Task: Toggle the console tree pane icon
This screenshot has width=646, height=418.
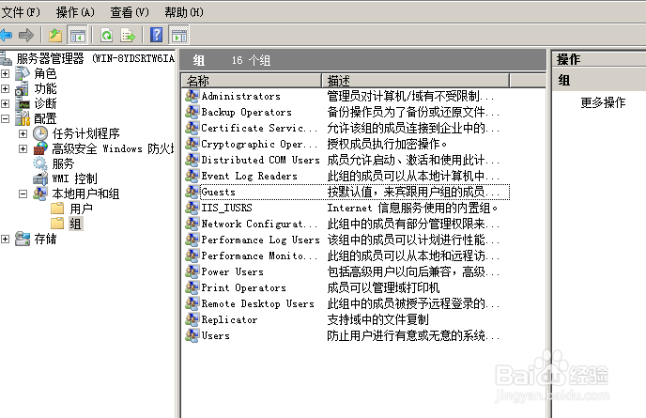Action: tap(77, 35)
